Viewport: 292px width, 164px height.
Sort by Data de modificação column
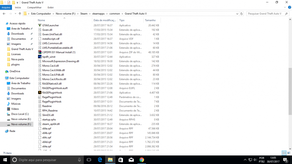tap(105, 20)
